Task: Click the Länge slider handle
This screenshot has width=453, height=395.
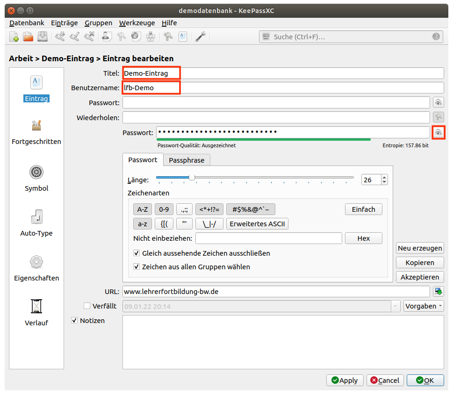Action: click(192, 177)
